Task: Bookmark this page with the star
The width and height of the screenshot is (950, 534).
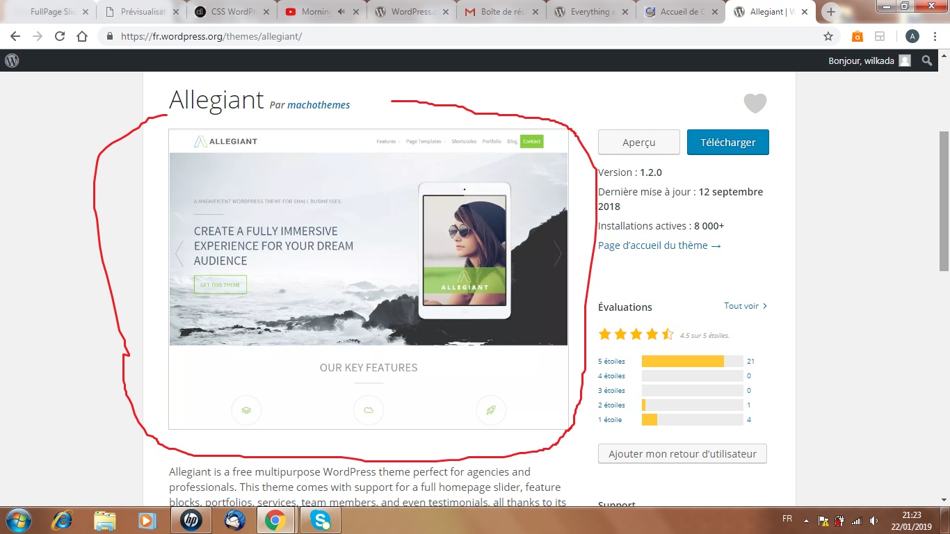Action: (828, 36)
